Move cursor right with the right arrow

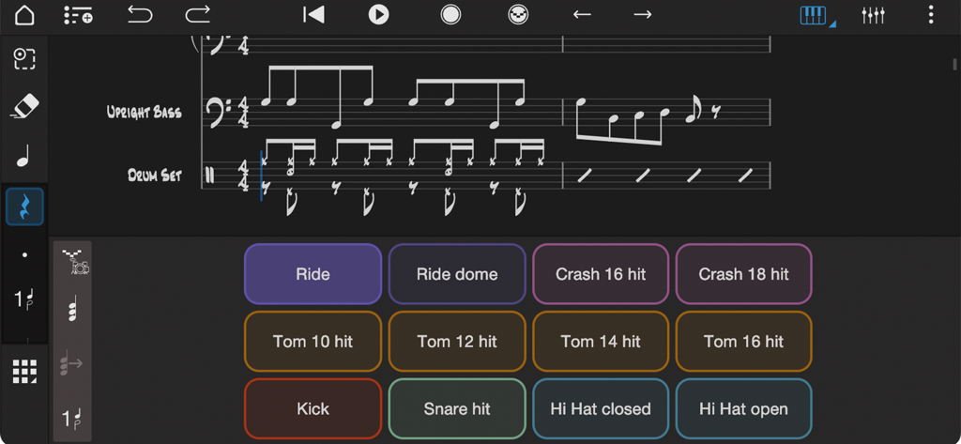point(642,15)
